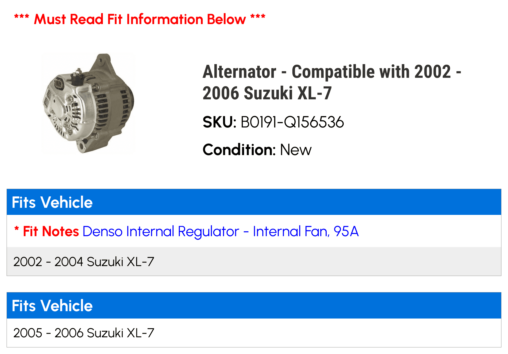Screen dimensions: 508x354
Task: Click the three asterisks before "Must Read"
Action: click(22, 17)
